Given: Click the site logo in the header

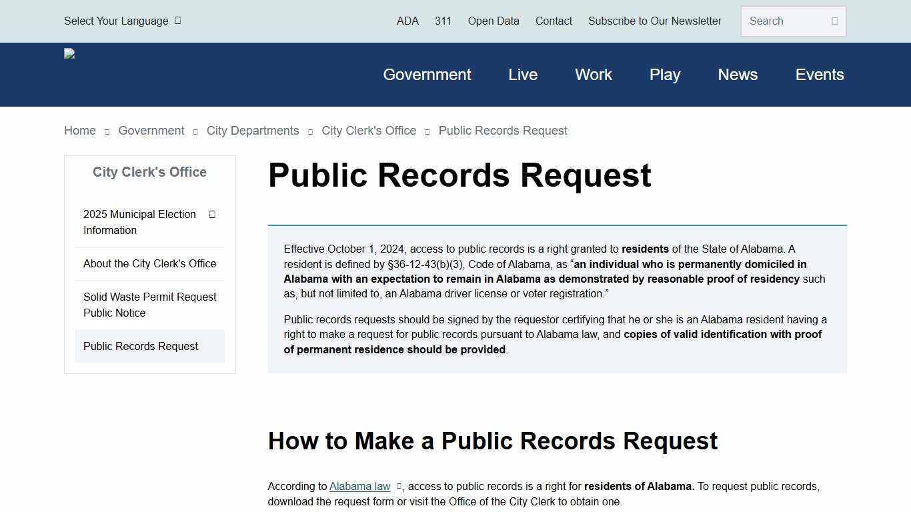Looking at the screenshot, I should coord(70,53).
